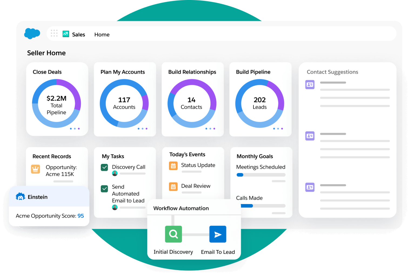This screenshot has height=276, width=415.
Task: Click the avatar under the Discovery Call task
Action: coord(115,174)
